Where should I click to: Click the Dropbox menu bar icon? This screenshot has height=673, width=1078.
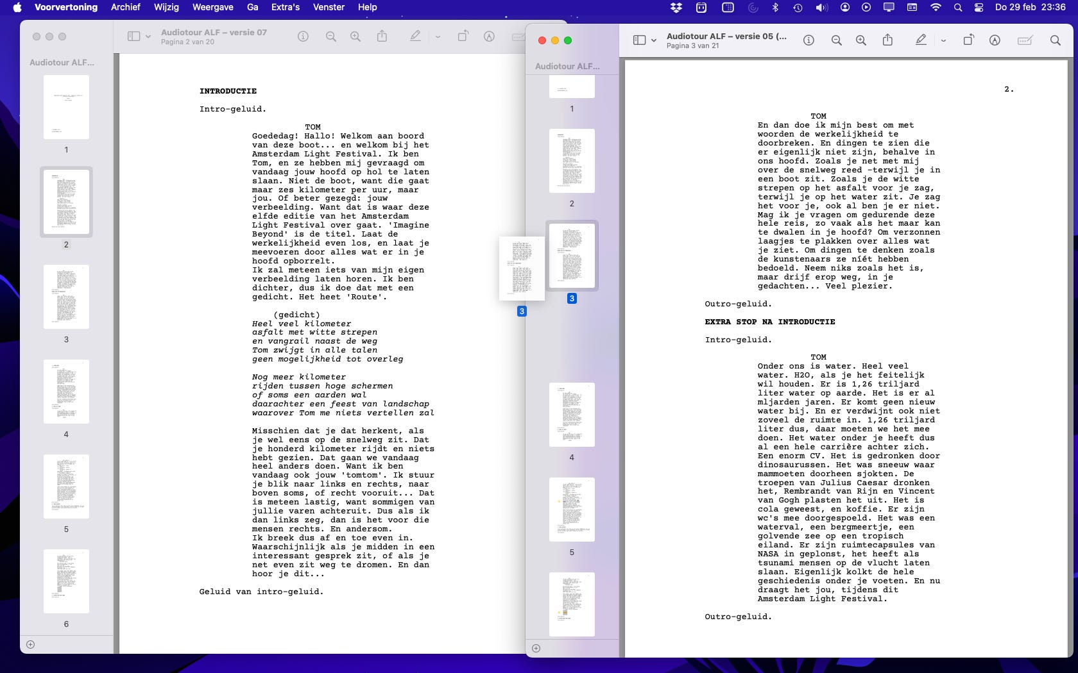tap(676, 7)
